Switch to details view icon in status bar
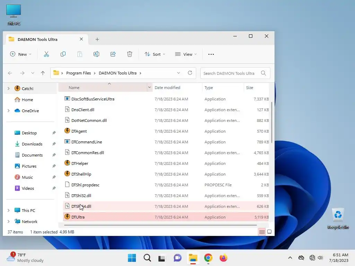355x266 pixels. 262,232
